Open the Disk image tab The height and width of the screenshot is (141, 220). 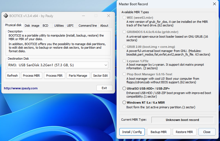click(x=32, y=26)
